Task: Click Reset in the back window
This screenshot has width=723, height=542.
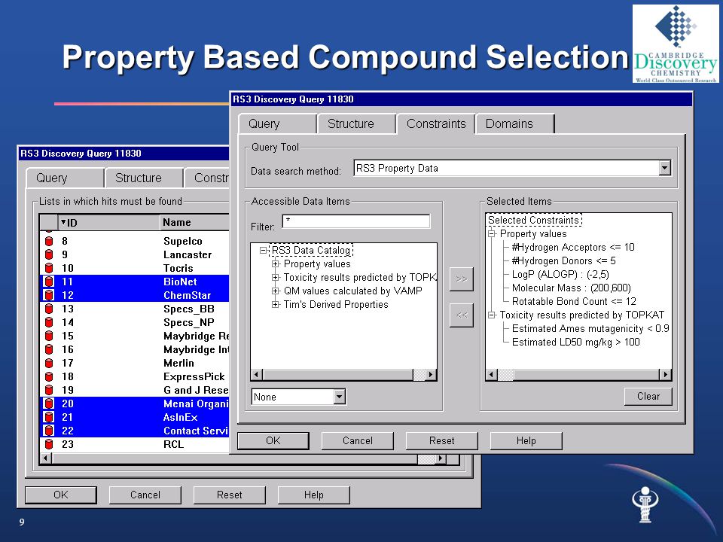Action: click(230, 495)
